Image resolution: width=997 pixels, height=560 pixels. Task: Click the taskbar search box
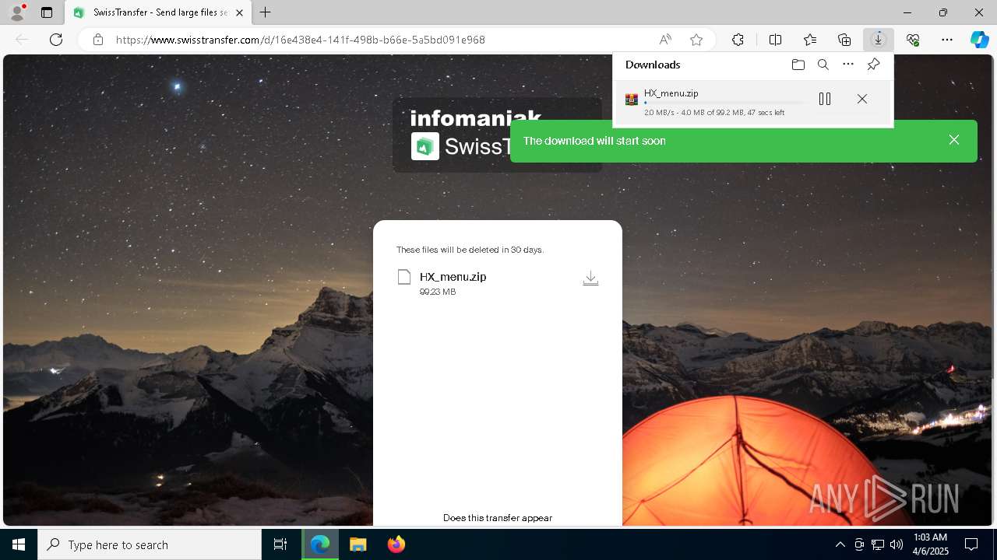click(150, 544)
